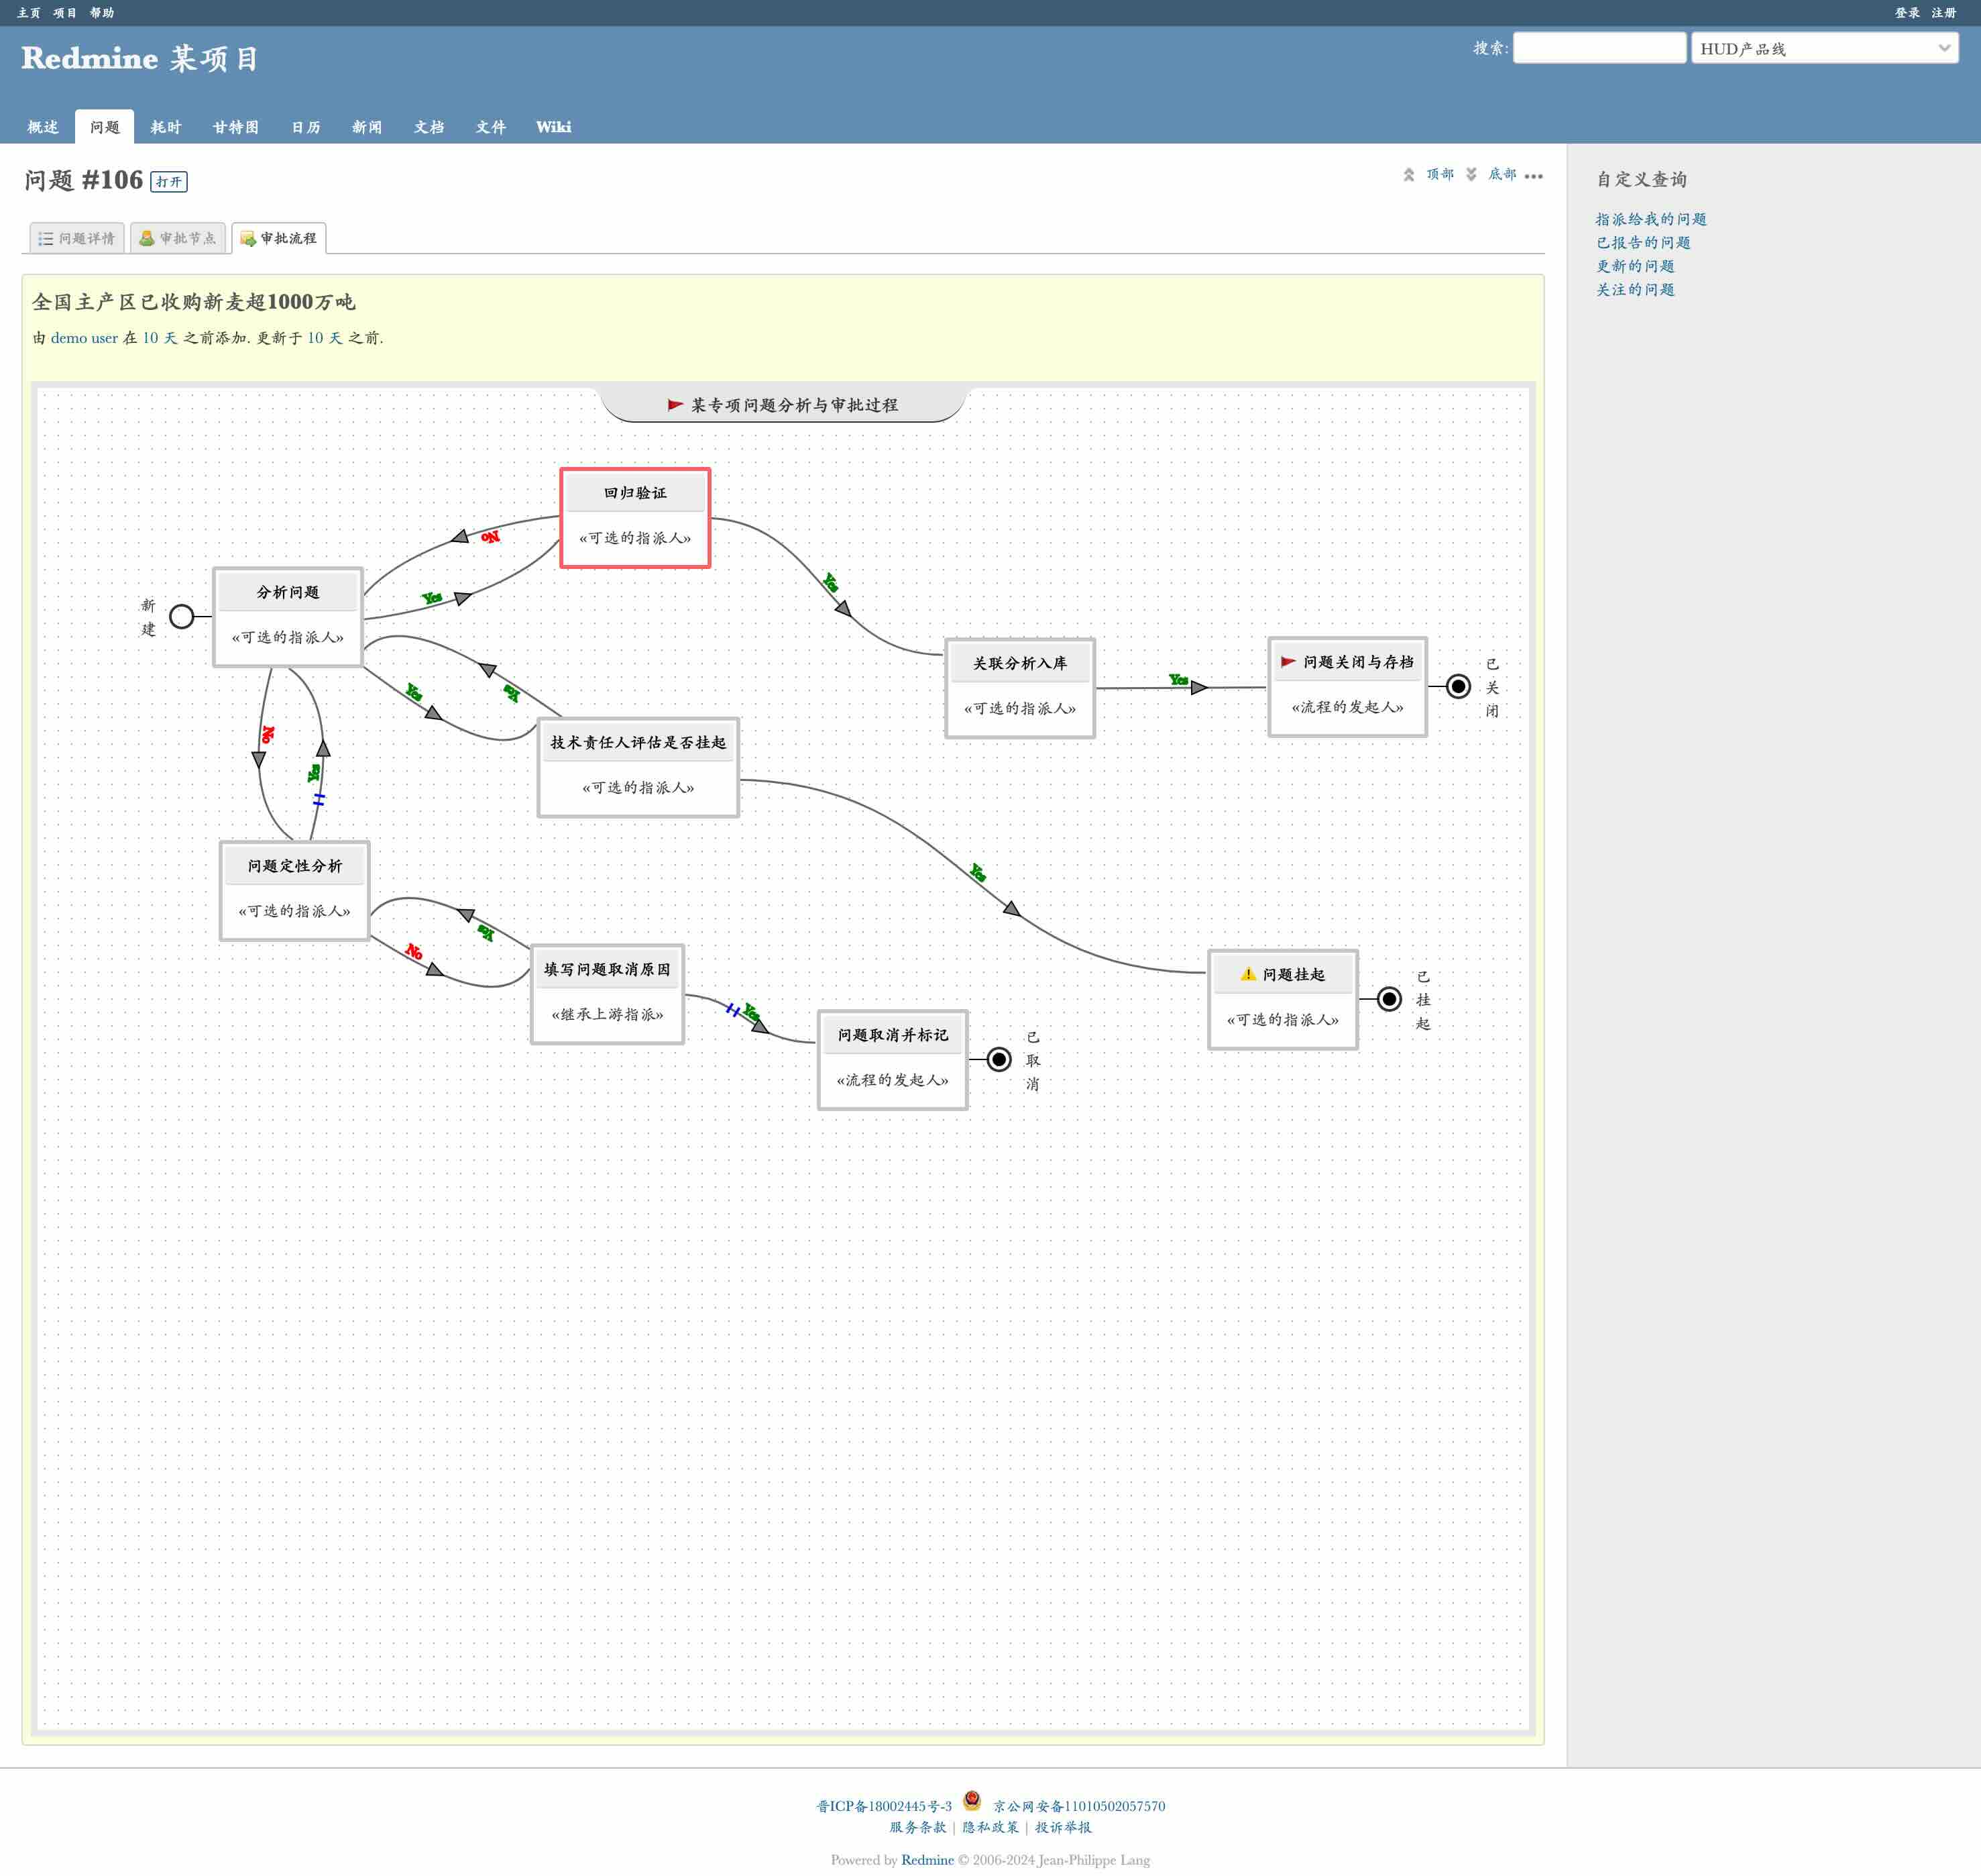Image resolution: width=1981 pixels, height=1876 pixels.
Task: Open the 文档 tab
Action: (x=429, y=127)
